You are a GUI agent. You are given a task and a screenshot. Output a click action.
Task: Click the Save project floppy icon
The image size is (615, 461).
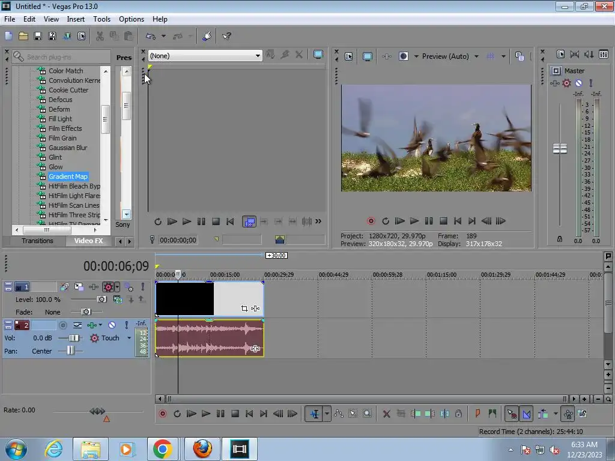pos(38,36)
